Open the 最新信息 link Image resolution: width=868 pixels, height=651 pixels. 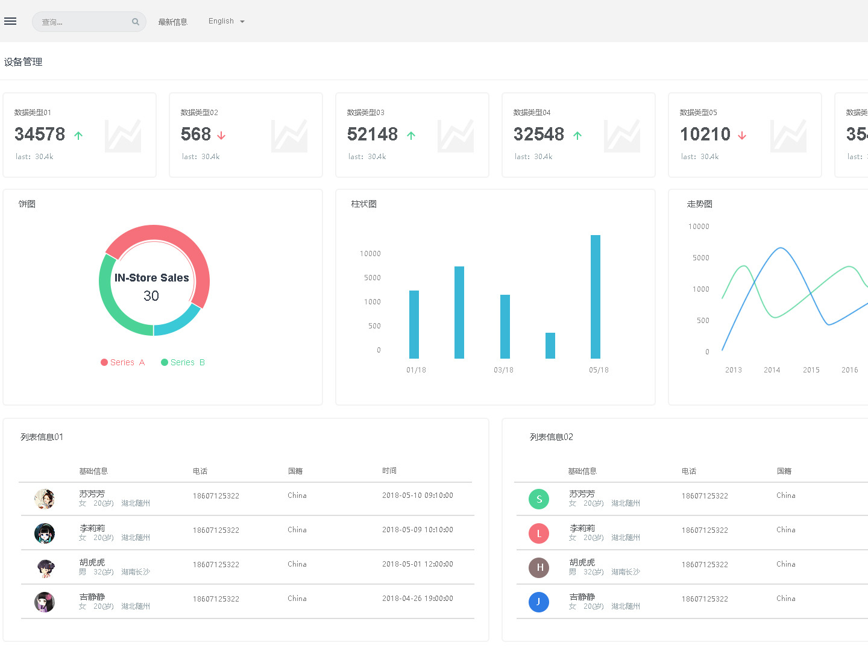pos(172,22)
